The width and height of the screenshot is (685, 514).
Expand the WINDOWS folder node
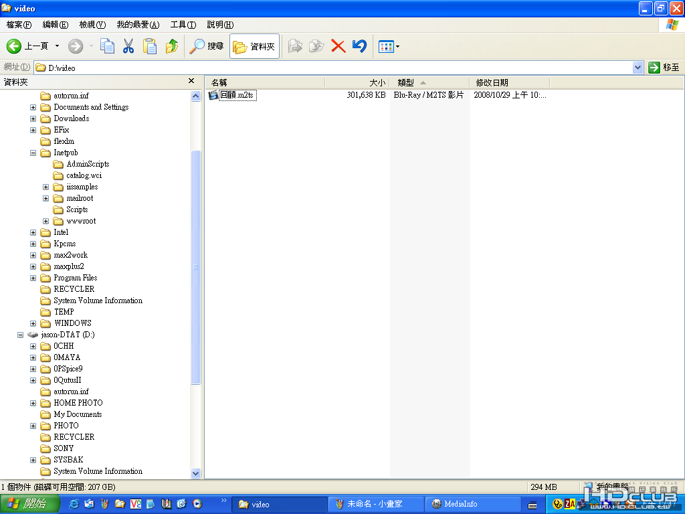coord(33,323)
